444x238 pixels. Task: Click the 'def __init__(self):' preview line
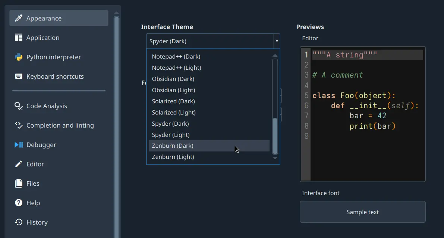375,106
